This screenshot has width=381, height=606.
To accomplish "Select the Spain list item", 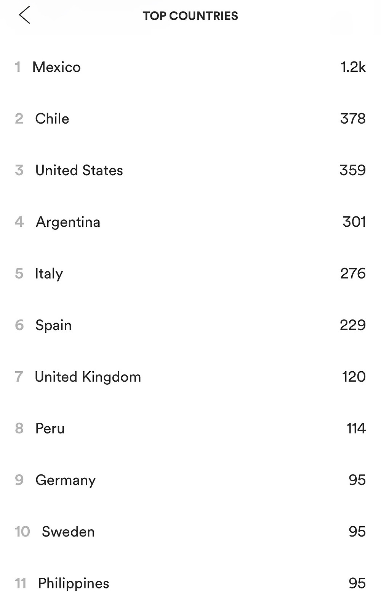I will (x=190, y=325).
